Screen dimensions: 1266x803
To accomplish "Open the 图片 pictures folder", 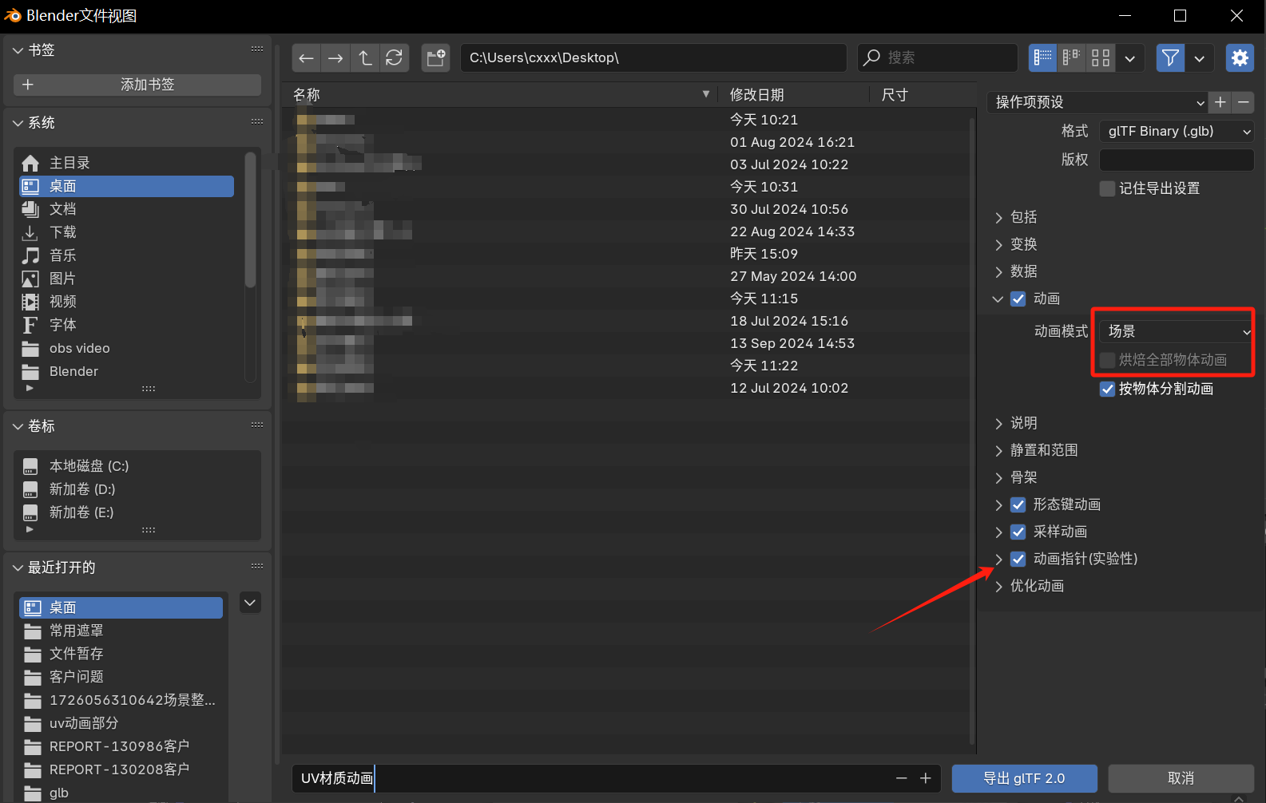I will (x=127, y=279).
